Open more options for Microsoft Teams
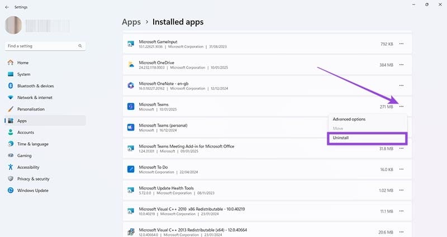This screenshot has height=237, width=447. [x=401, y=107]
